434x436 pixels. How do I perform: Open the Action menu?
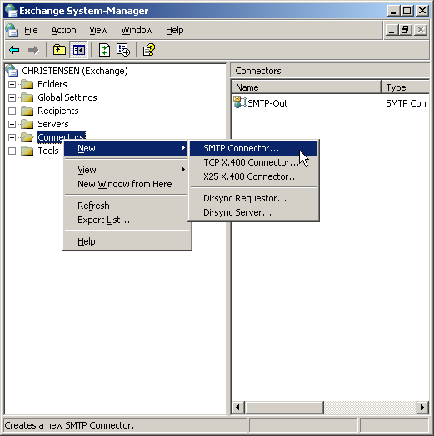[x=63, y=30]
